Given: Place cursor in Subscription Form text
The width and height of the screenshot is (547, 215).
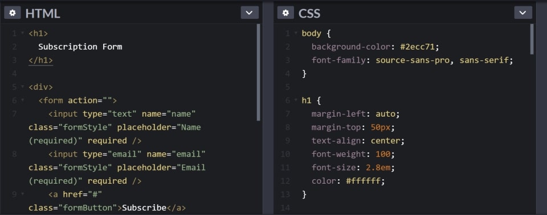Looking at the screenshot, I should coord(80,47).
